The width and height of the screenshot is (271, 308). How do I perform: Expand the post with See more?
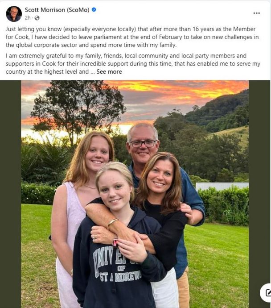coord(109,71)
